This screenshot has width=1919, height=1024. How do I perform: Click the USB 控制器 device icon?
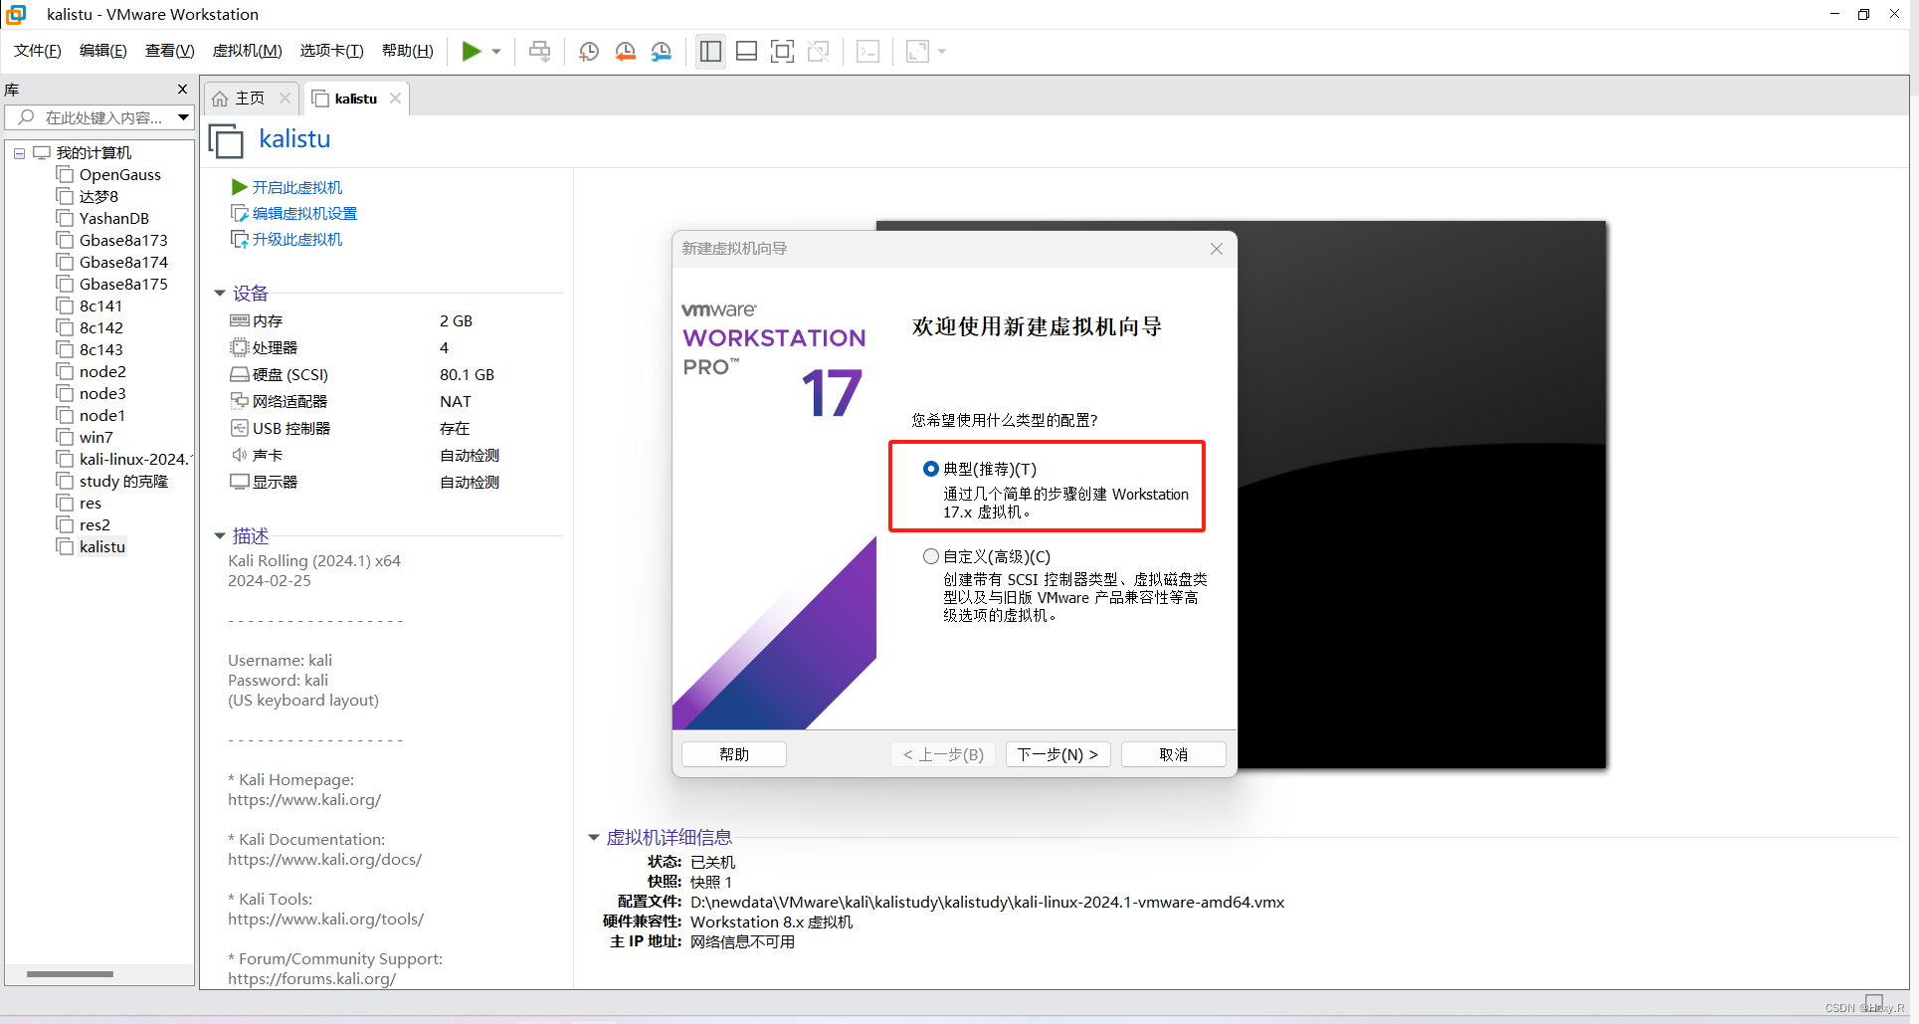pyautogui.click(x=239, y=428)
